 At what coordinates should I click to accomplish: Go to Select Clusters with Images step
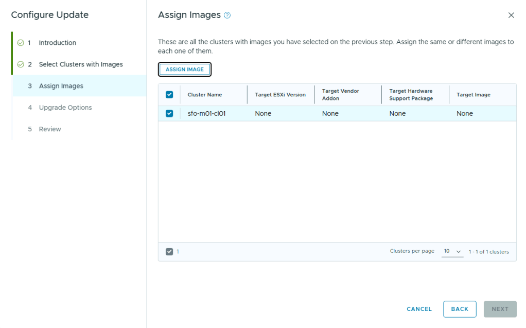[x=81, y=64]
